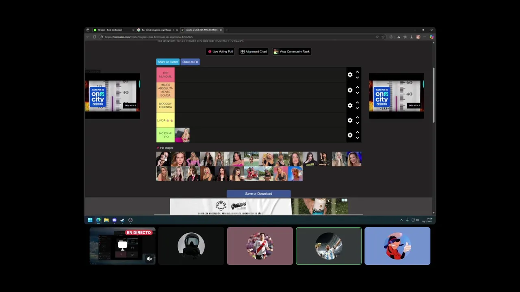Move TOP MUNDIAL tier down with arrow
The image size is (520, 292).
tap(357, 77)
